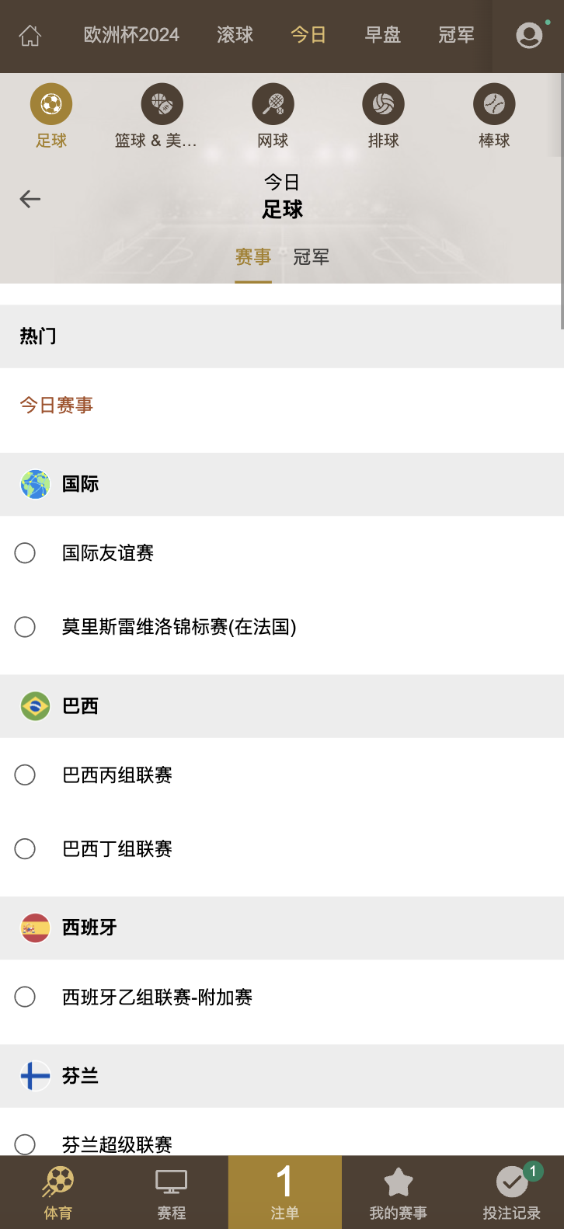Select the 巴西丙组联赛 radio button
The image size is (564, 1229).
pyautogui.click(x=25, y=775)
